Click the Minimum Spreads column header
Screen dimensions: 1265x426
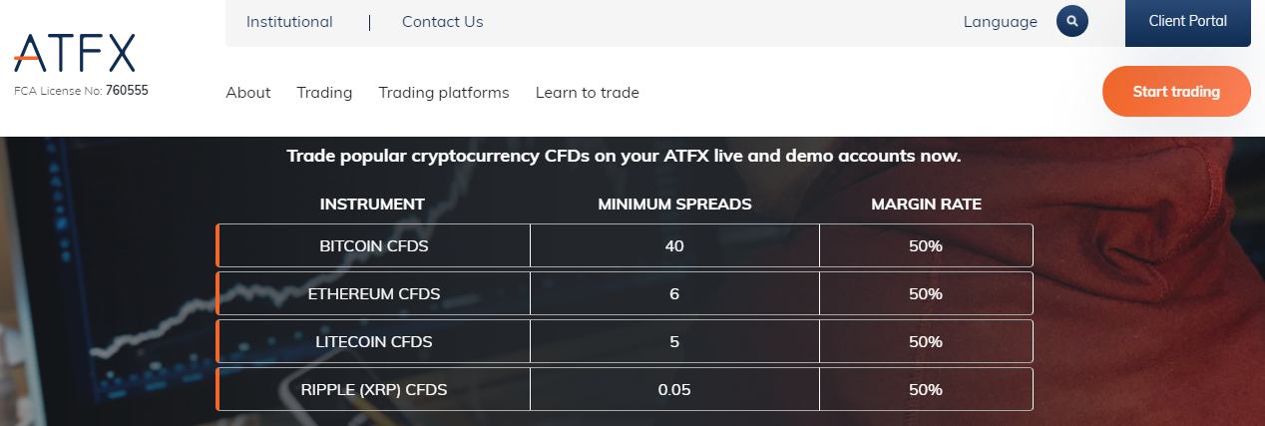[x=674, y=205]
